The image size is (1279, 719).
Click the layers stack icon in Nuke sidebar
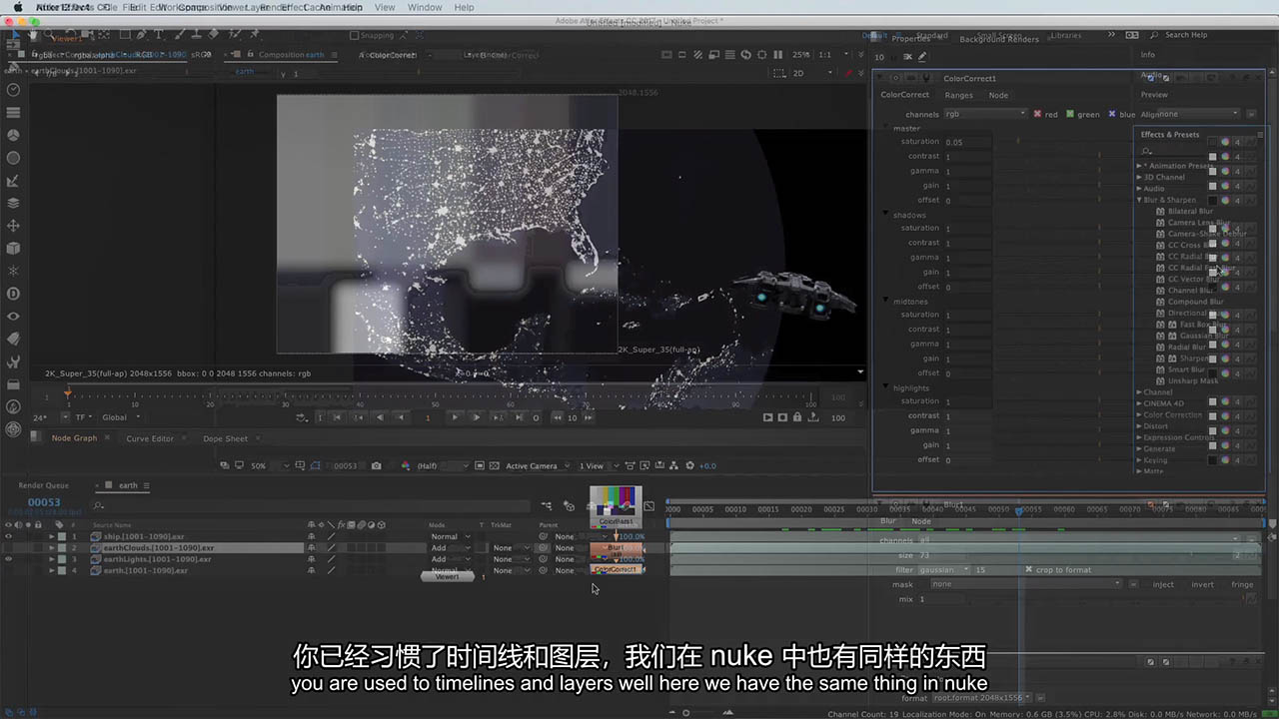coord(13,203)
